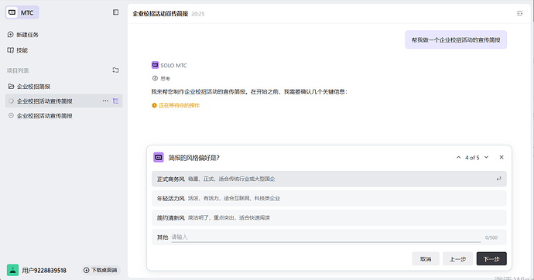Open the 技能 skills page

(x=17, y=50)
